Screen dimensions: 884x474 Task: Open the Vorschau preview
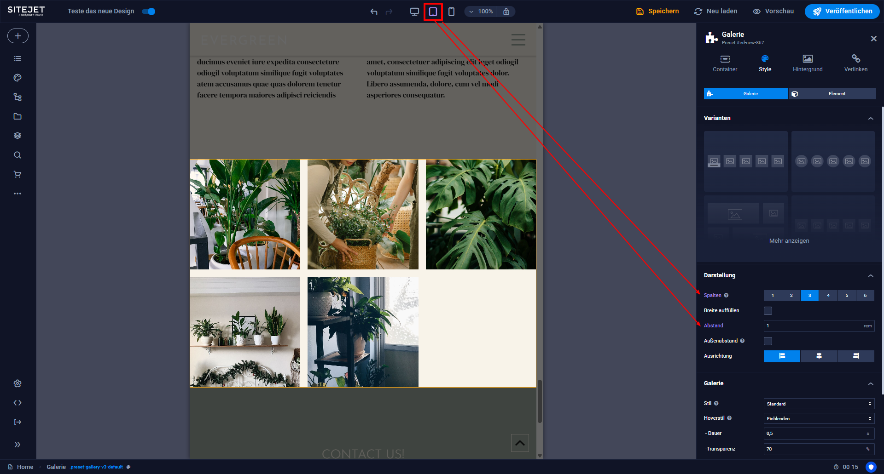click(x=773, y=11)
